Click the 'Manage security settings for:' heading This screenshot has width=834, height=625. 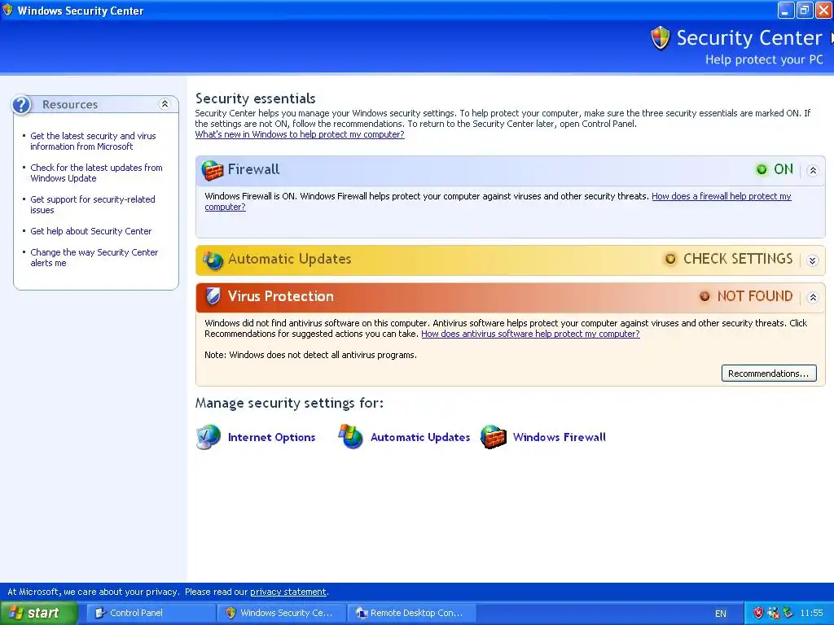(x=289, y=403)
